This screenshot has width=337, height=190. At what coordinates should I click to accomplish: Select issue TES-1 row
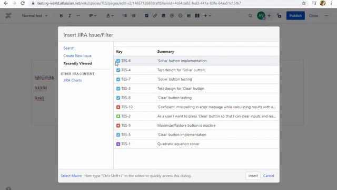(196, 144)
